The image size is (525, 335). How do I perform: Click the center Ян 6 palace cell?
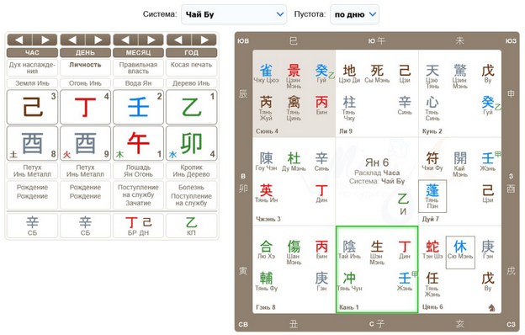(377, 181)
